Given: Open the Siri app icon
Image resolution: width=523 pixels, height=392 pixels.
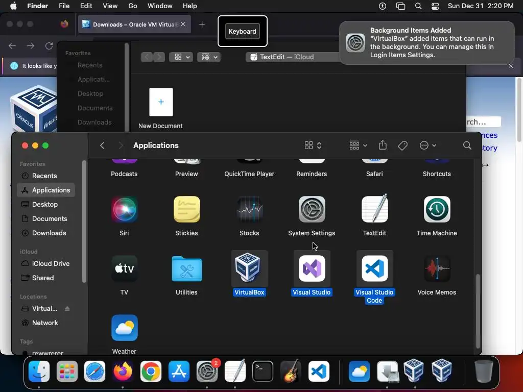Looking at the screenshot, I should coord(124,209).
